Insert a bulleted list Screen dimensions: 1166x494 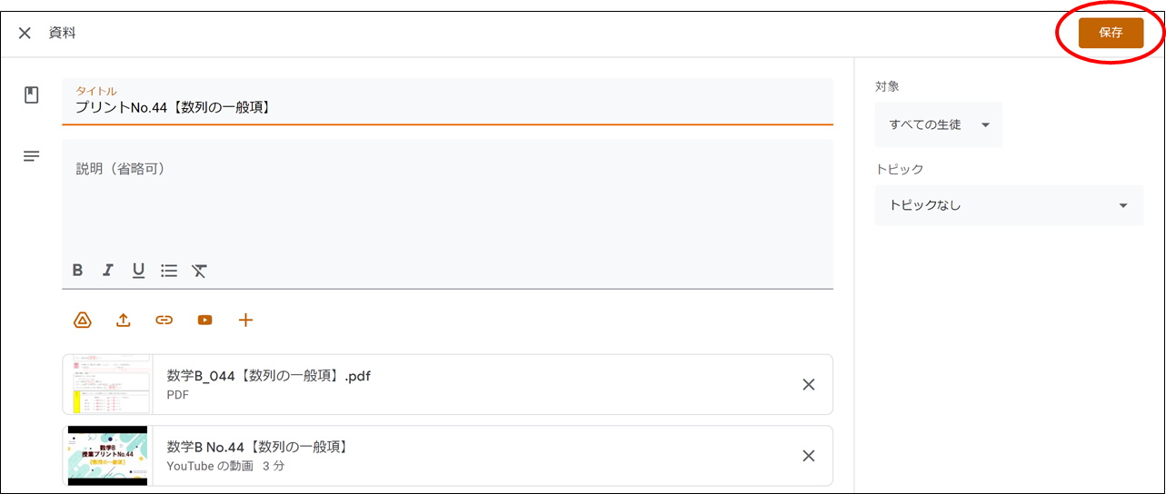(x=169, y=270)
